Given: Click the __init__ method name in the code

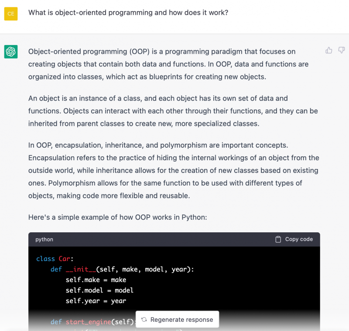Looking at the screenshot, I should coord(80,269).
